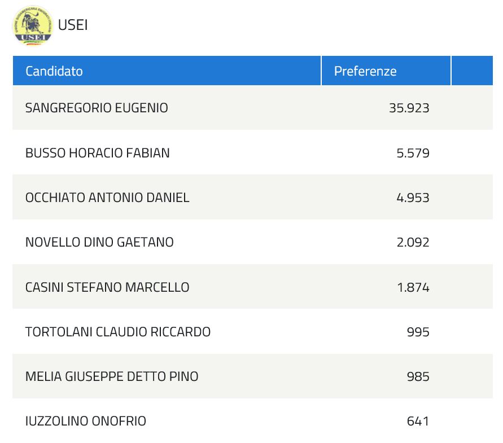Select candidate TORTOLANI CLAUDIO RICCARDO
Screen dimensions: 503x443
point(118,332)
